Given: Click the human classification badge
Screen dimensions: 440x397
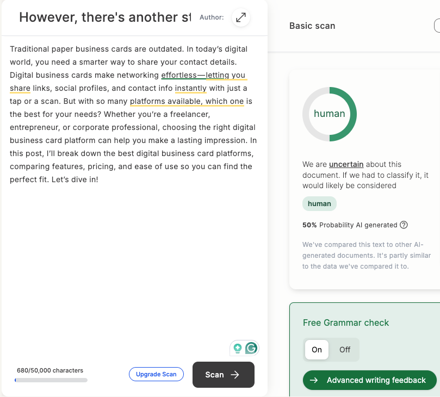Looking at the screenshot, I should tap(319, 204).
